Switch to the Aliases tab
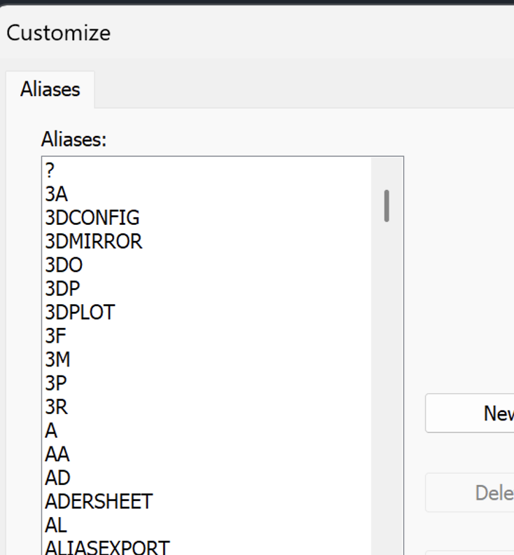The width and height of the screenshot is (514, 555). pos(50,90)
